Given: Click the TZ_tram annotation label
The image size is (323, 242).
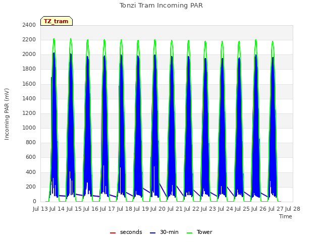Looking at the screenshot, I should pyautogui.click(x=57, y=21).
